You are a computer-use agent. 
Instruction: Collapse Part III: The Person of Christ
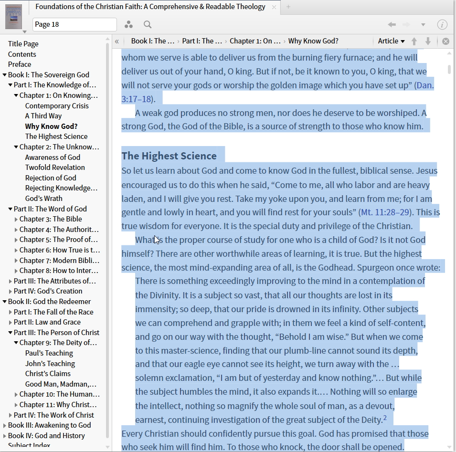[x=10, y=333]
